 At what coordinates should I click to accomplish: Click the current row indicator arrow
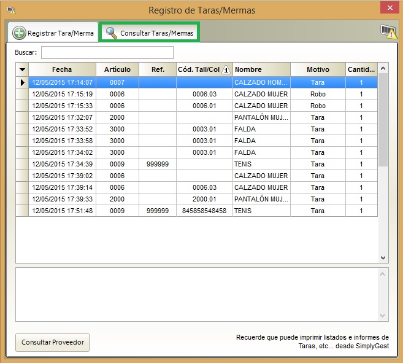[22, 82]
